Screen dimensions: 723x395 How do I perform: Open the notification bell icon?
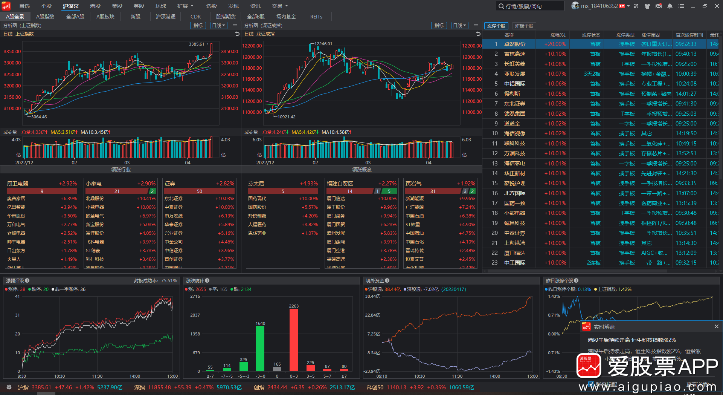point(670,6)
